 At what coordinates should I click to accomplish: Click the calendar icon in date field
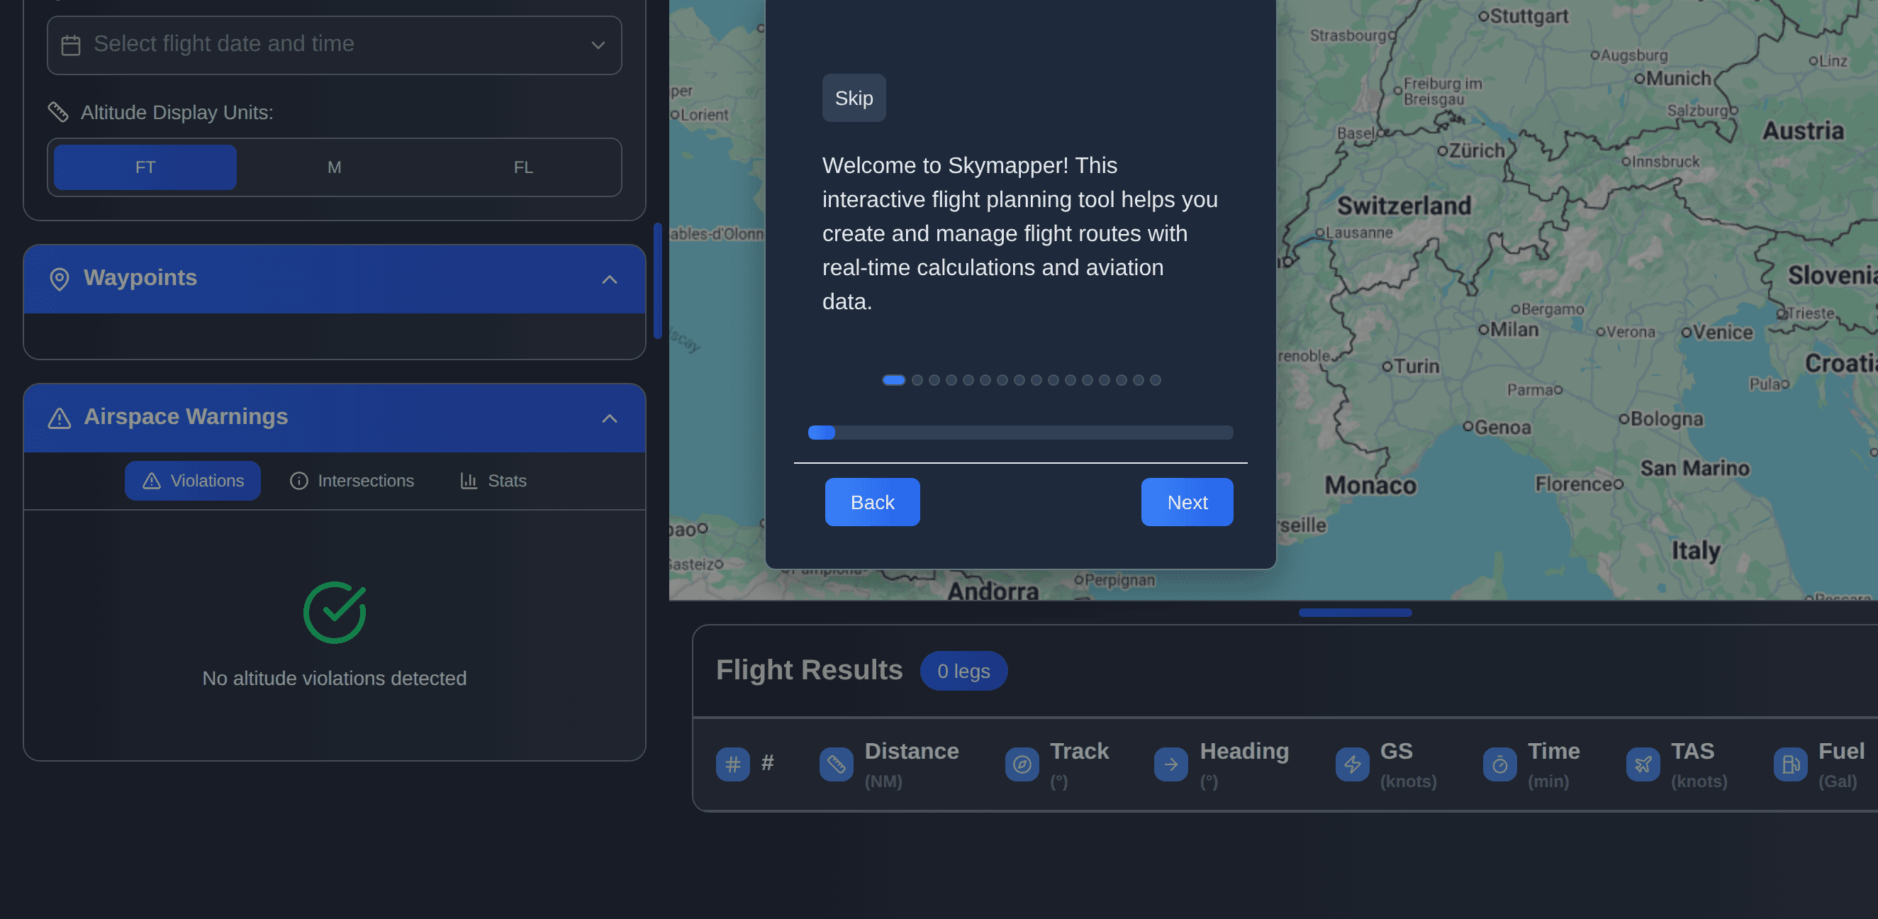click(x=71, y=45)
